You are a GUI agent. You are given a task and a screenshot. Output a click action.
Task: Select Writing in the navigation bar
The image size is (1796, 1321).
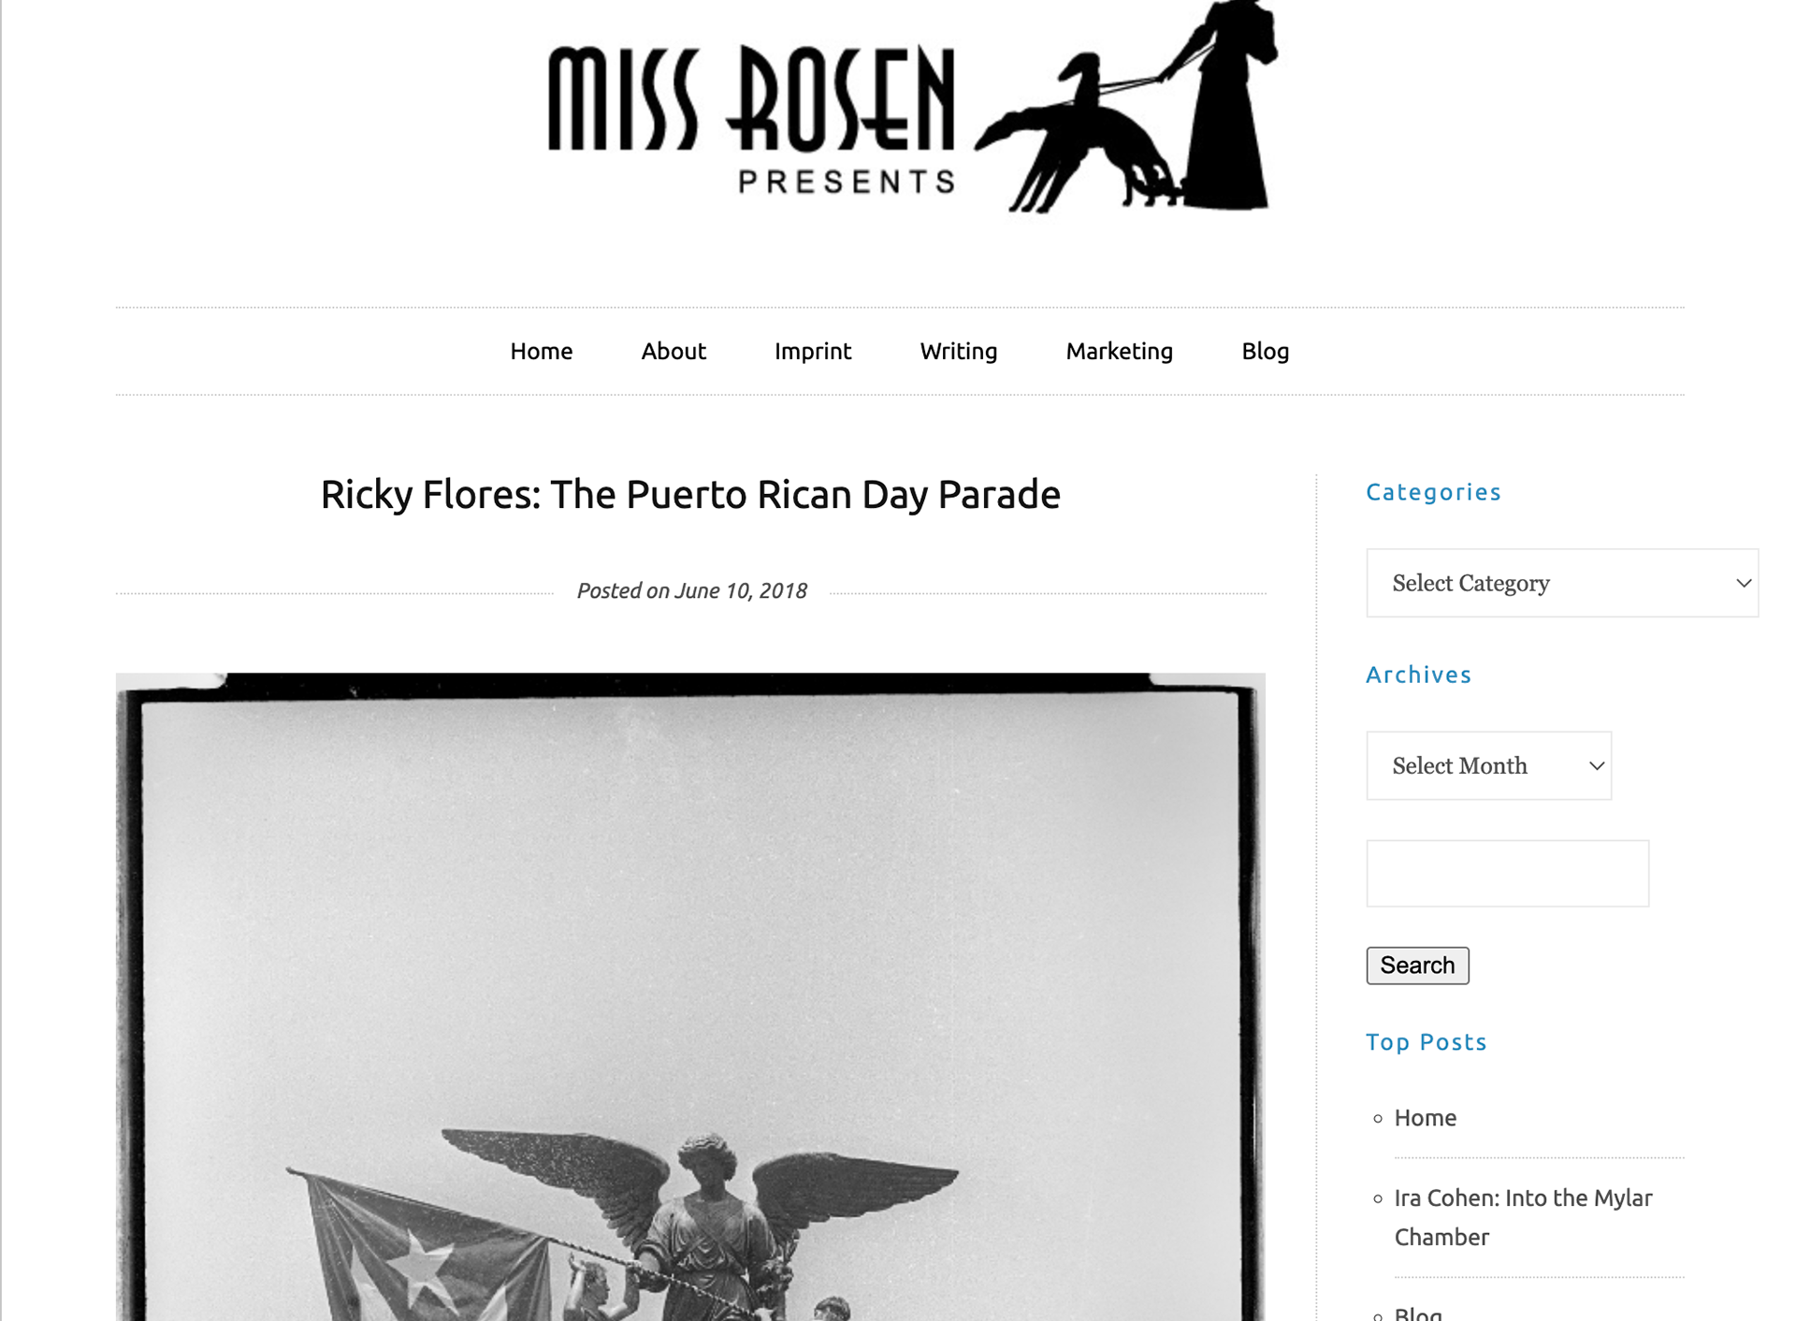958,351
